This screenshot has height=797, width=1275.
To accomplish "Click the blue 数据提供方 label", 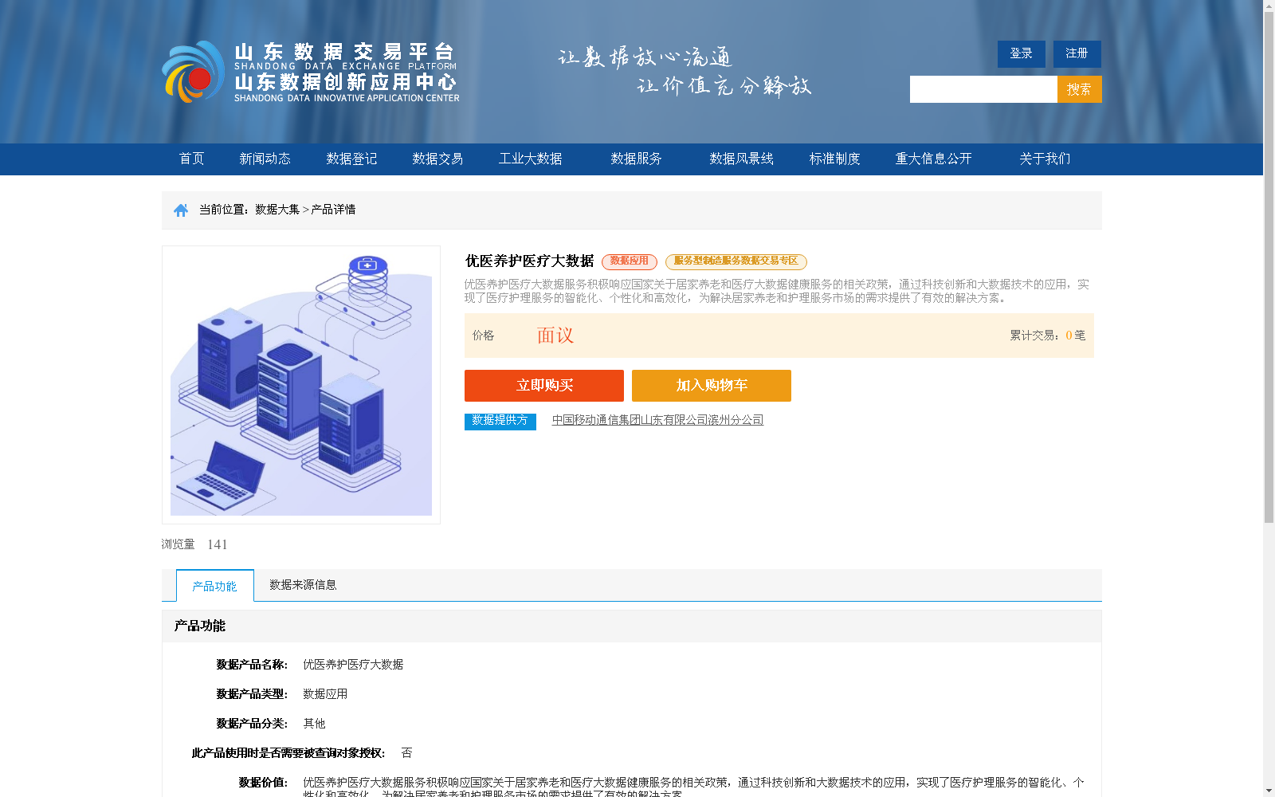I will (500, 421).
